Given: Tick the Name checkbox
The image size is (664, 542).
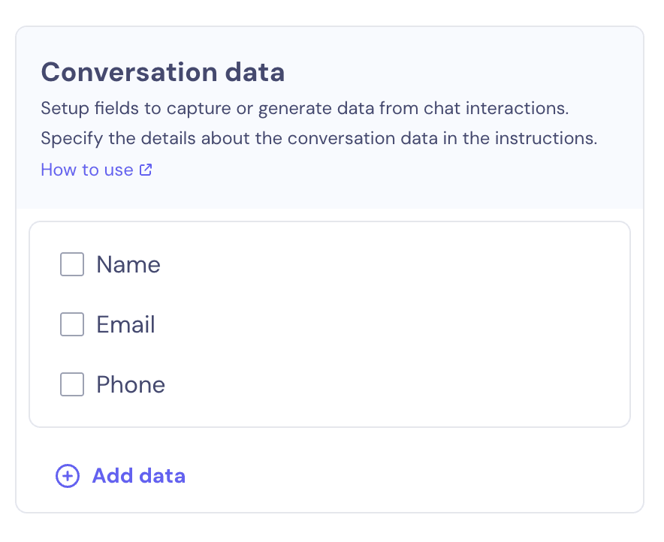Looking at the screenshot, I should pyautogui.click(x=72, y=264).
